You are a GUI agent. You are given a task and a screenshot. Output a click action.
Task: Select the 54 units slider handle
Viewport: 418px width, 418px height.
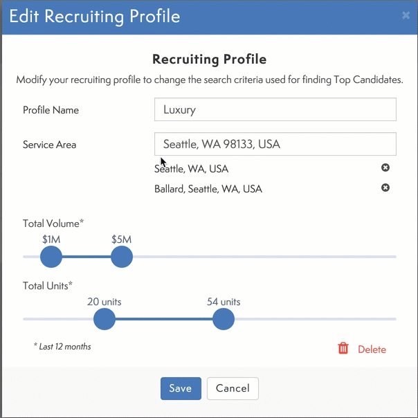tap(224, 319)
